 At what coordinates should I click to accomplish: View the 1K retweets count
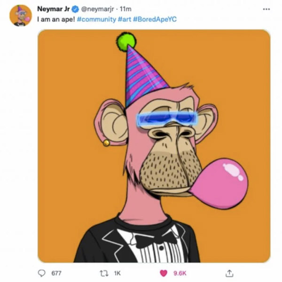pos(117,274)
